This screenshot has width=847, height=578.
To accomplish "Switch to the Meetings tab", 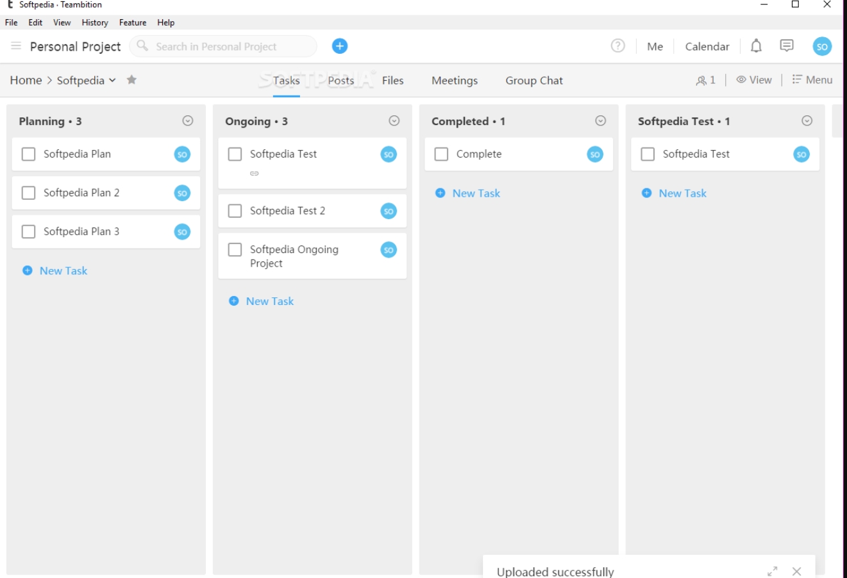I will 455,81.
